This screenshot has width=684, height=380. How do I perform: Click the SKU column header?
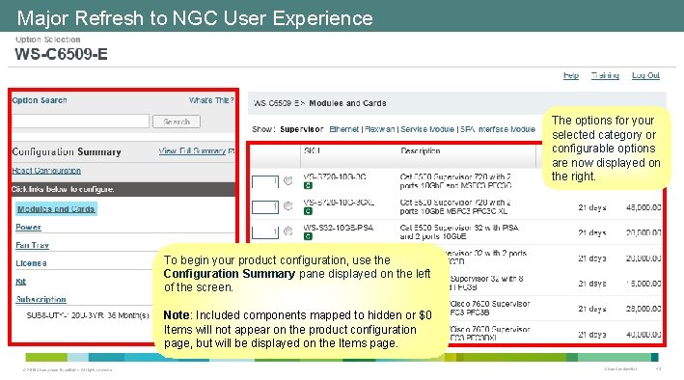click(x=313, y=151)
